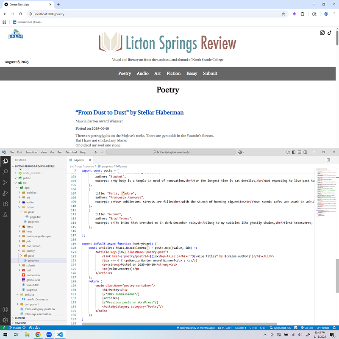Open the Run and Debug panel
The width and height of the screenshot is (339, 339).
click(x=6, y=193)
